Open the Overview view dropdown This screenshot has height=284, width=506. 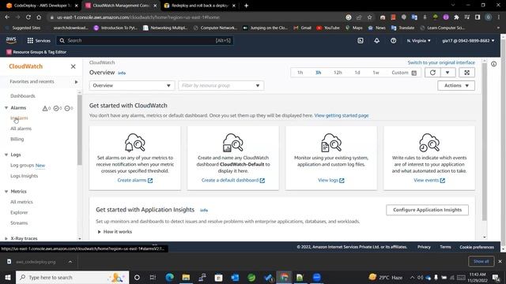[x=132, y=85]
